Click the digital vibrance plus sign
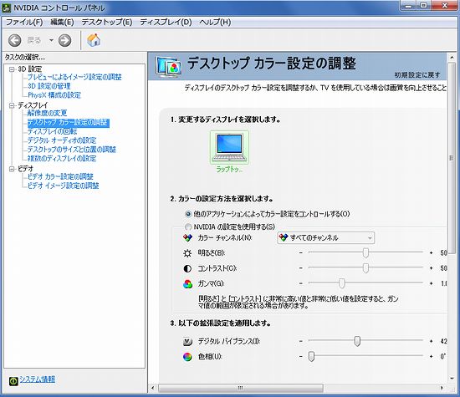The height and width of the screenshot is (397, 460). 431,341
